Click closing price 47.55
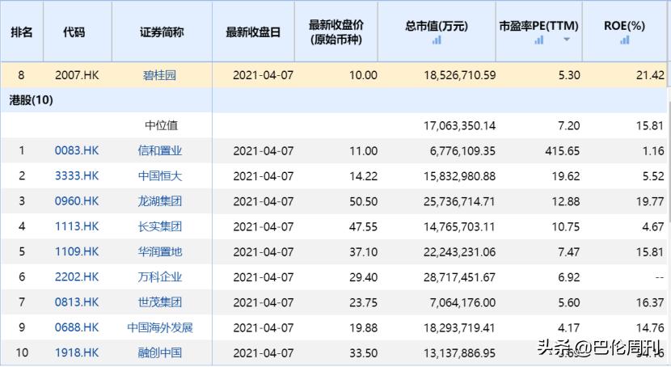This screenshot has height=367, width=671. [x=363, y=226]
